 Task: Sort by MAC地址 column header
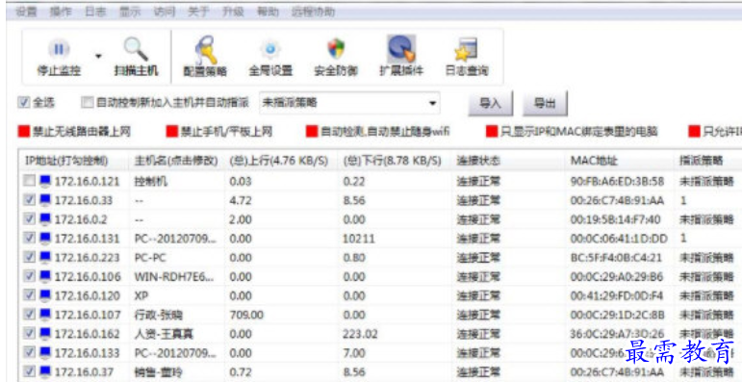(620, 161)
